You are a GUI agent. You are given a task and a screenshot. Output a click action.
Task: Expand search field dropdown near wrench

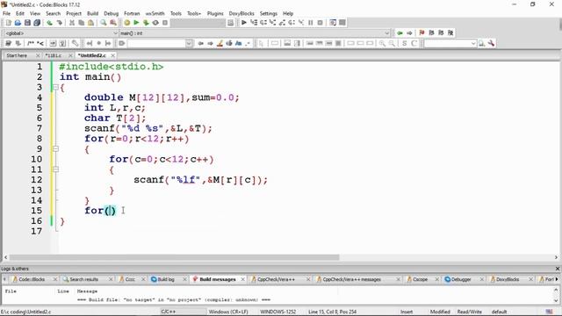473,43
